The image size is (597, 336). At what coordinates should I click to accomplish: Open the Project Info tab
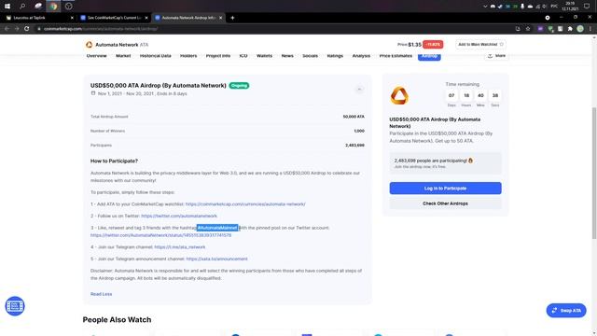point(218,56)
